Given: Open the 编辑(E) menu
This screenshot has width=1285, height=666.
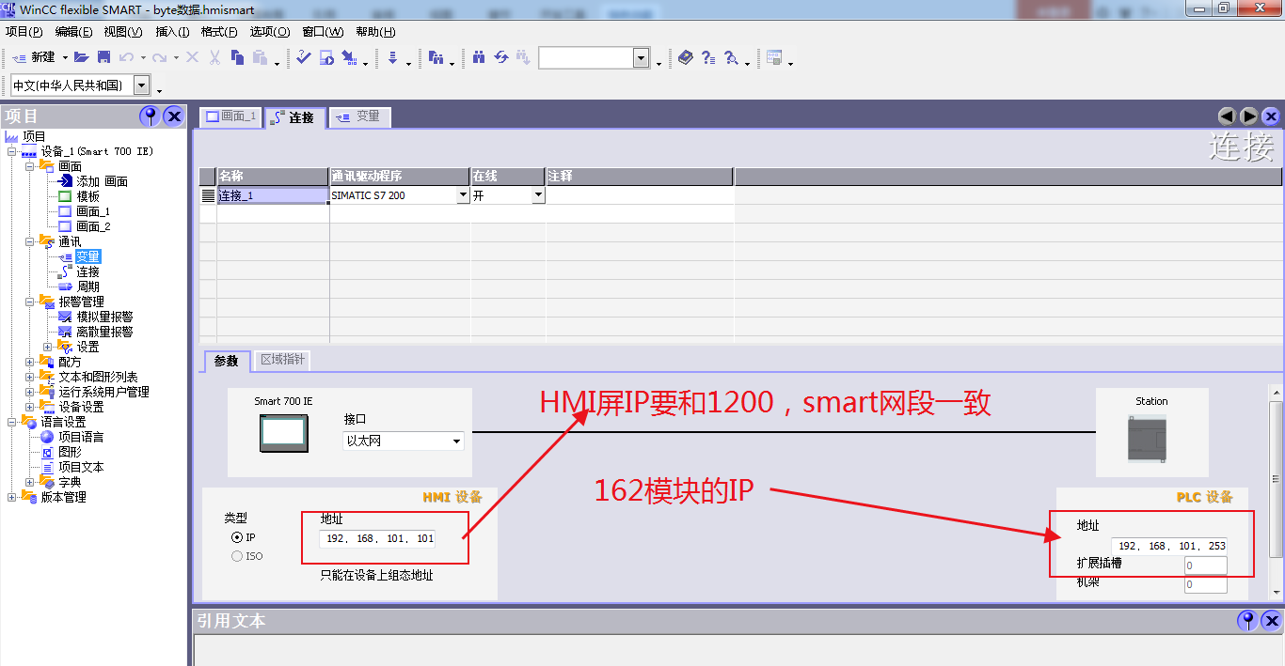Looking at the screenshot, I should (x=74, y=32).
